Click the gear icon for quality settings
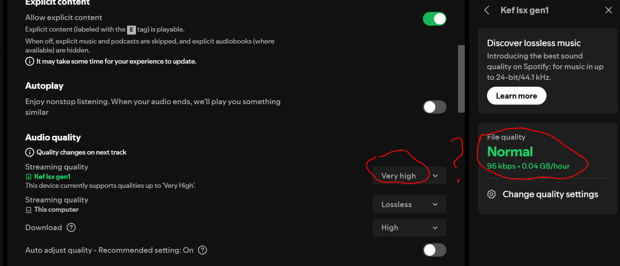 (x=492, y=194)
